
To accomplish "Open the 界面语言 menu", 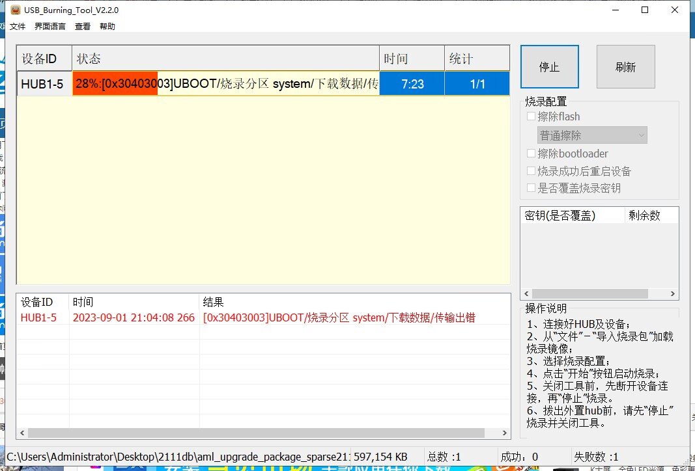I will point(50,27).
